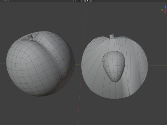Toggle the snapping magnet icon

point(85,1)
